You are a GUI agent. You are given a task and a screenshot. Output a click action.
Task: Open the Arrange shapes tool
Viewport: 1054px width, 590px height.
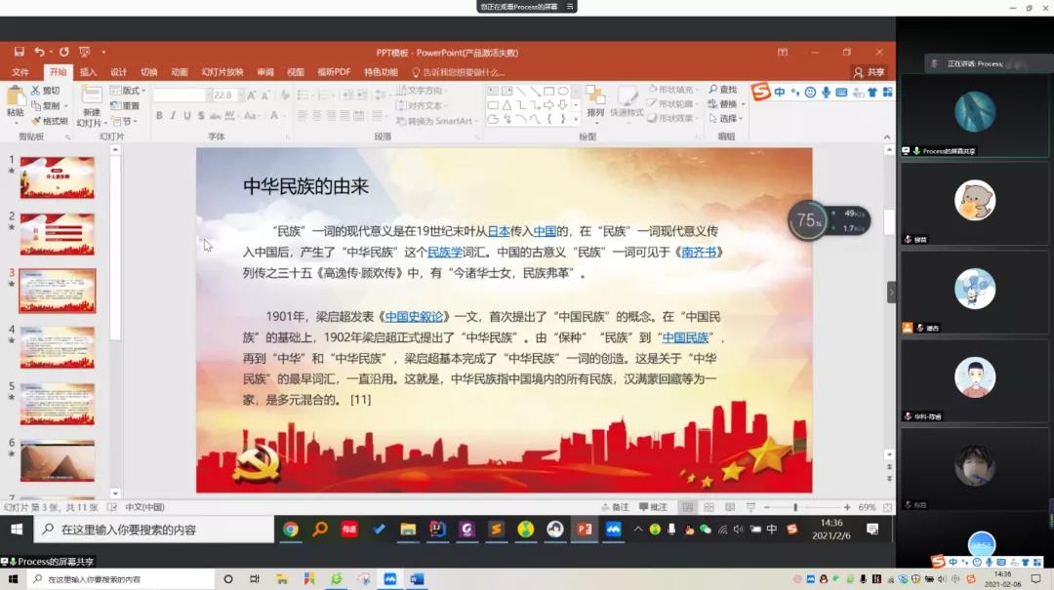595,101
